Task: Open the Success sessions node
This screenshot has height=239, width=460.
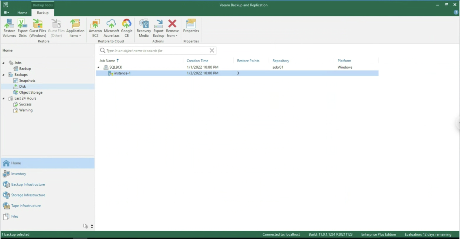Action: (25, 104)
